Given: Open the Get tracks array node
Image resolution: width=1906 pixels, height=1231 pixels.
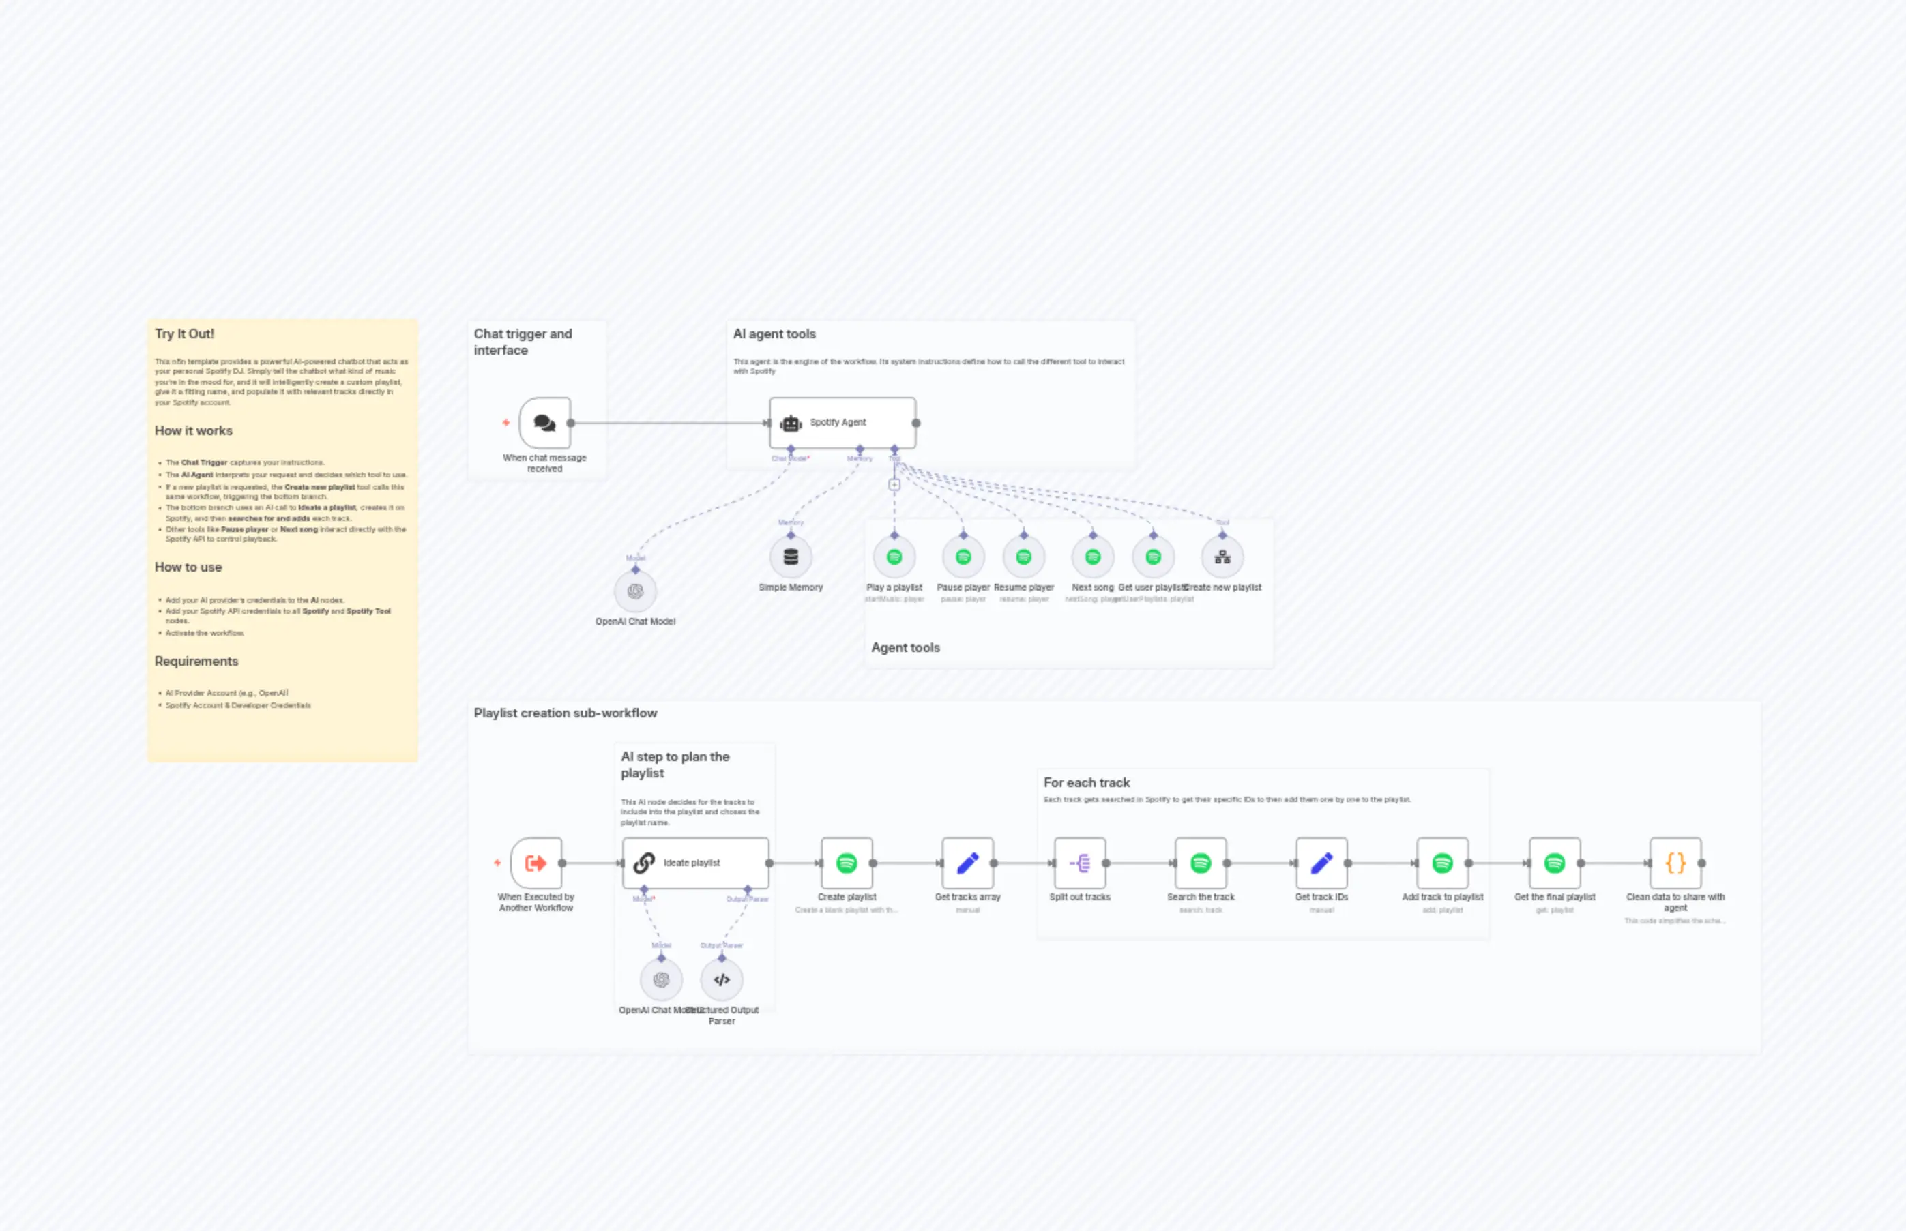Looking at the screenshot, I should coord(967,863).
